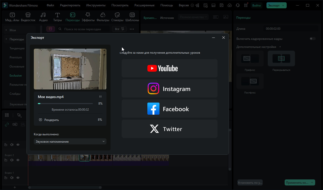Switch to the Аудио panel
This screenshot has width=323, height=190.
43,17
